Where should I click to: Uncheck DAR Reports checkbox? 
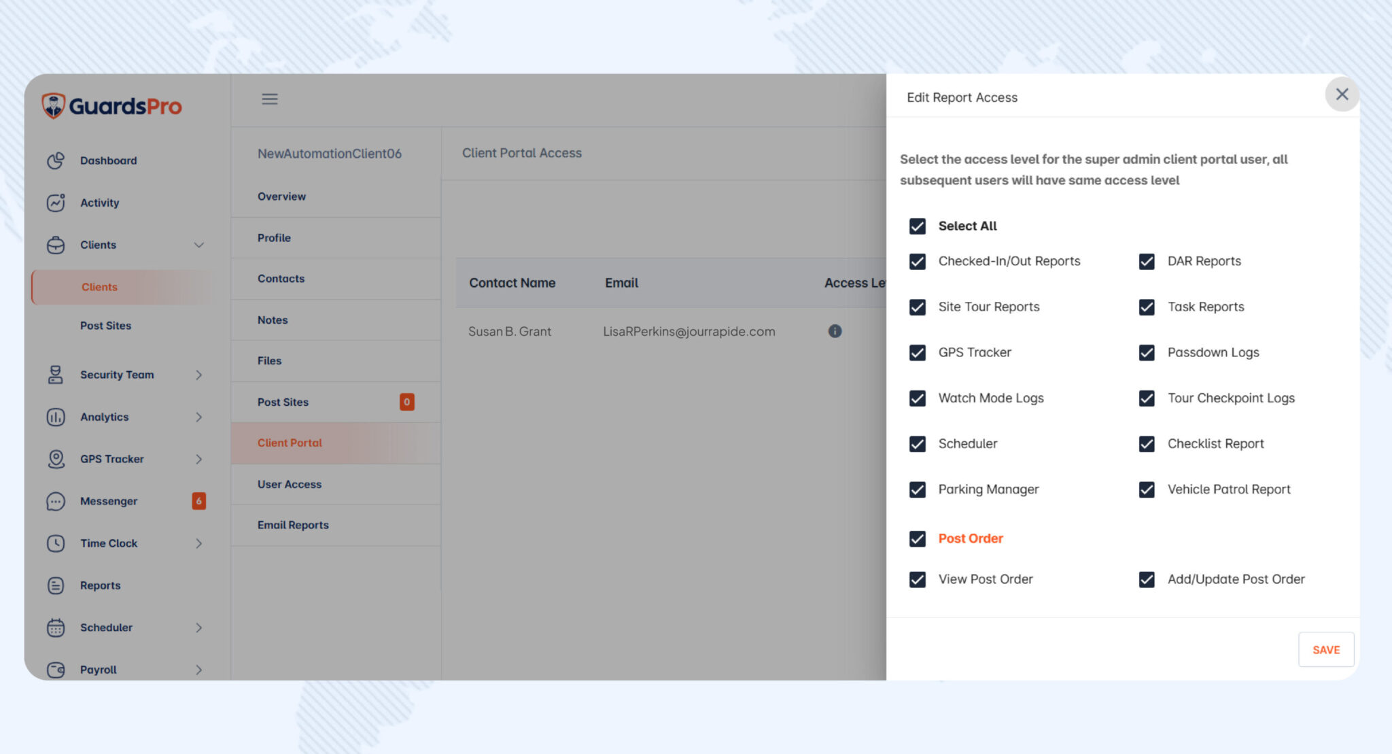point(1147,261)
